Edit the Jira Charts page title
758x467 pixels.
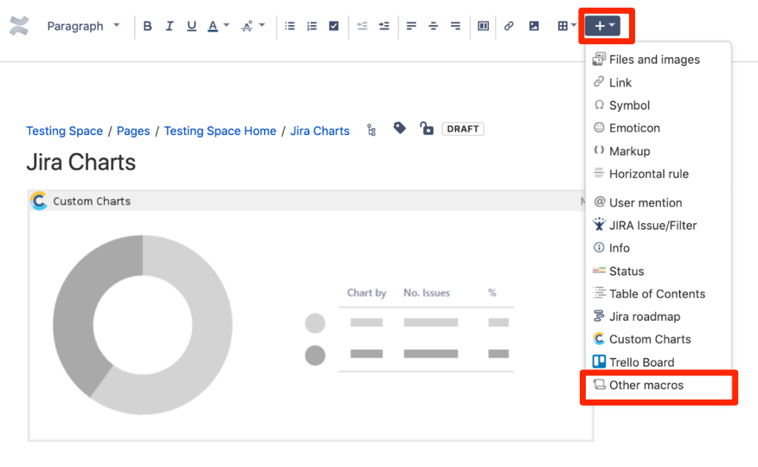coord(80,163)
